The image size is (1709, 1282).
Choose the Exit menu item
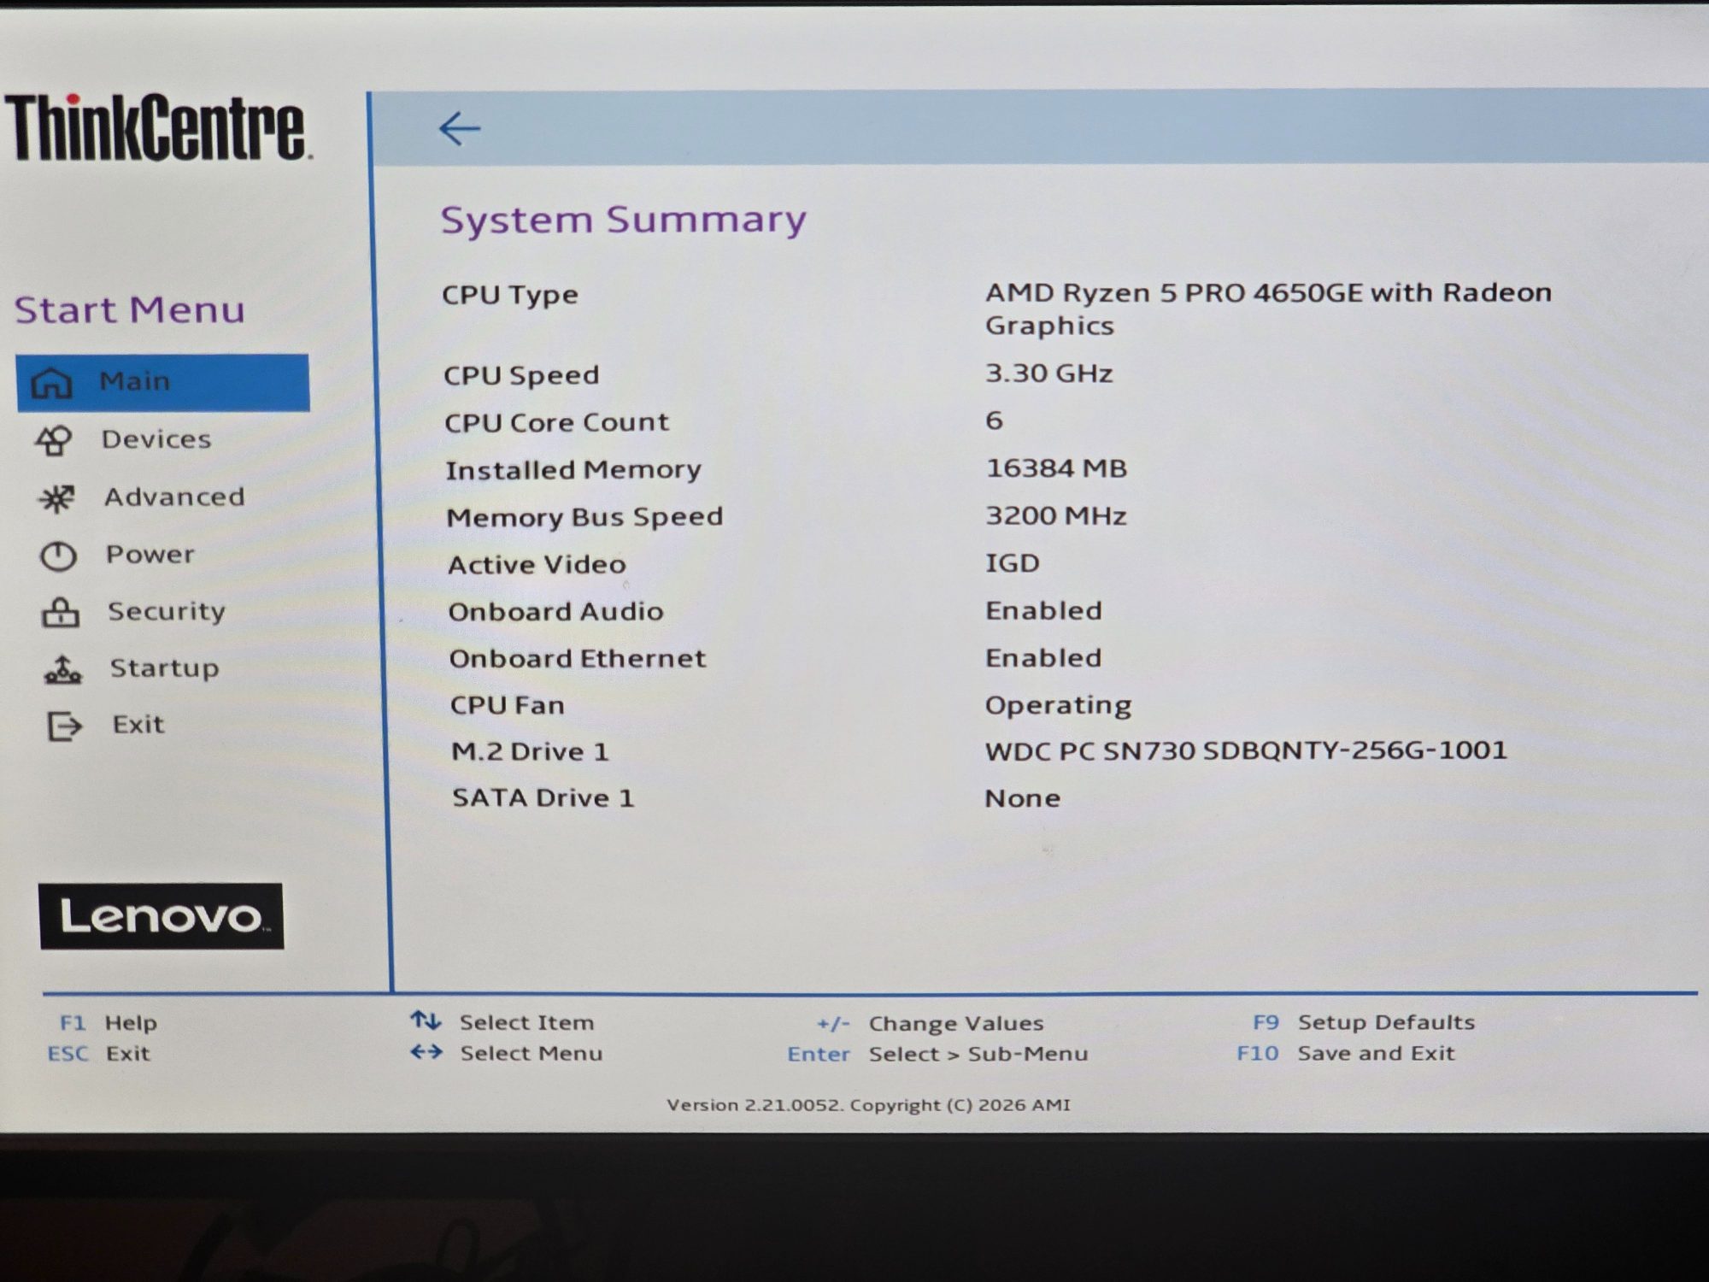pyautogui.click(x=138, y=725)
